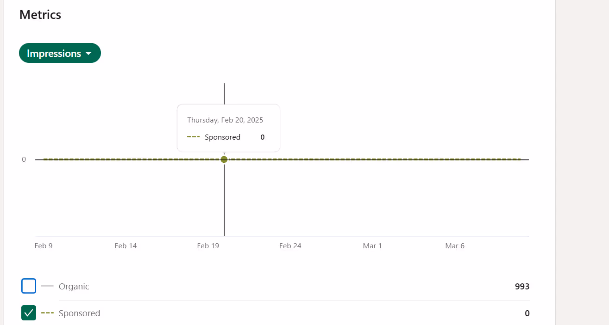Click the dropdown chevron beside Impressions
Viewport: 609px width, 325px height.
click(88, 53)
